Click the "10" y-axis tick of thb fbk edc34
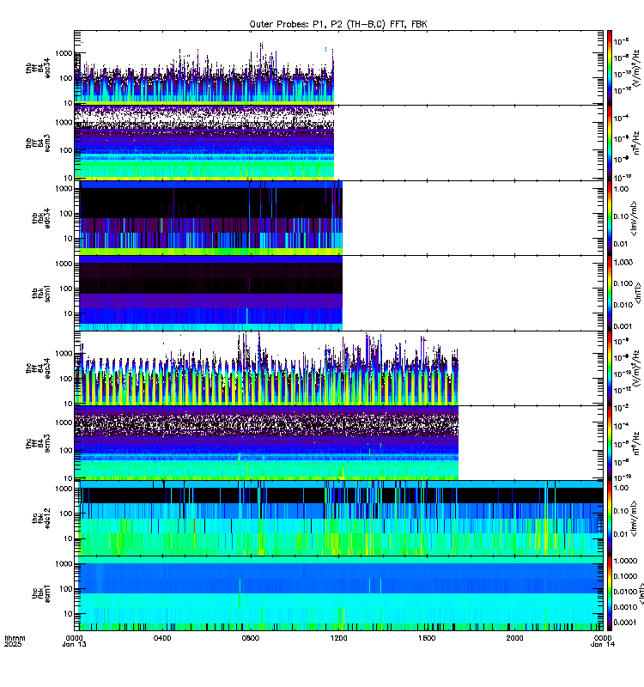 tap(68, 239)
